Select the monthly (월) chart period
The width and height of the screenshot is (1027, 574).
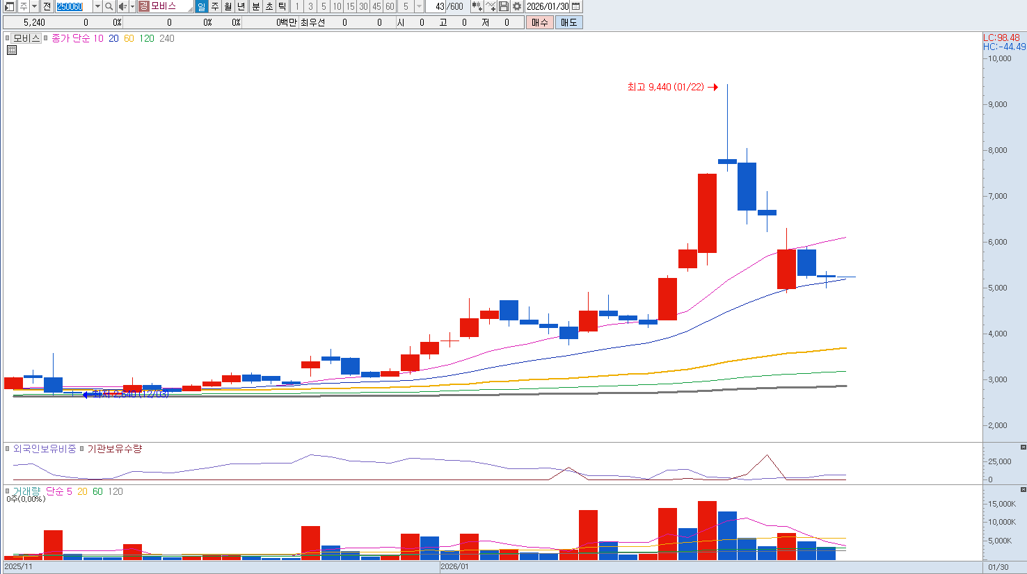228,6
